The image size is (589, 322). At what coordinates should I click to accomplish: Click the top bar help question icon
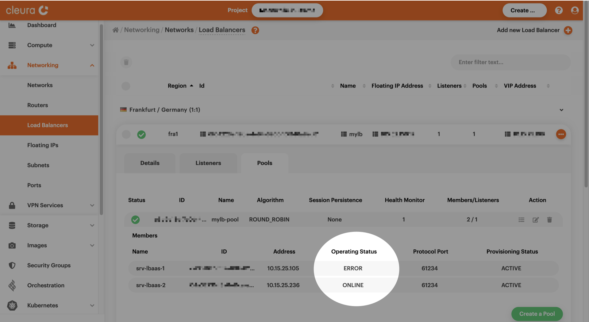coord(559,10)
